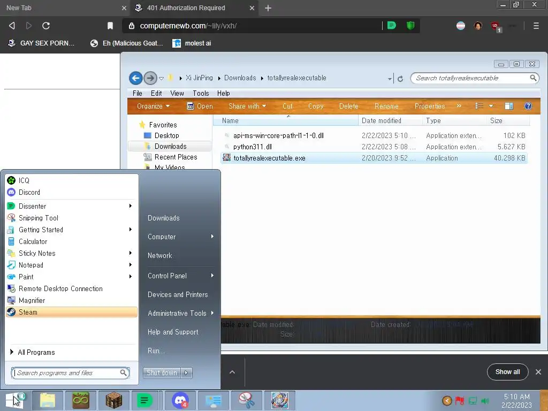Open the View menu in Explorer
The width and height of the screenshot is (548, 411).
pos(177,93)
